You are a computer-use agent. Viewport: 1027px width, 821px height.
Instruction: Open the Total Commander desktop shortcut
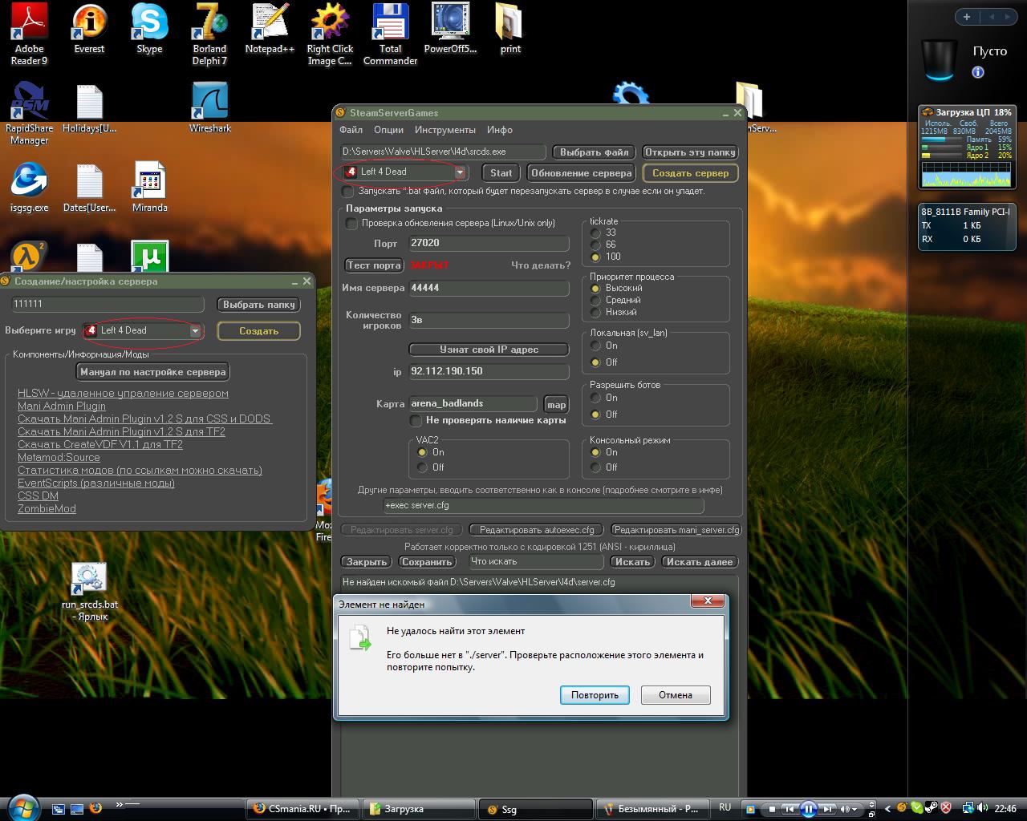[390, 24]
